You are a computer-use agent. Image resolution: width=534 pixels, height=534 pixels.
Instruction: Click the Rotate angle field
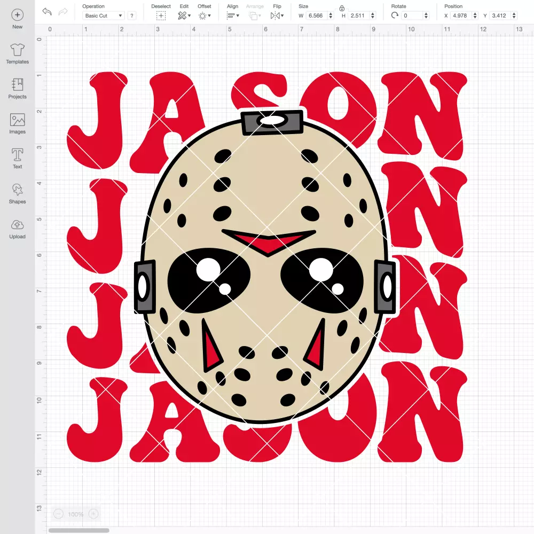coord(412,15)
